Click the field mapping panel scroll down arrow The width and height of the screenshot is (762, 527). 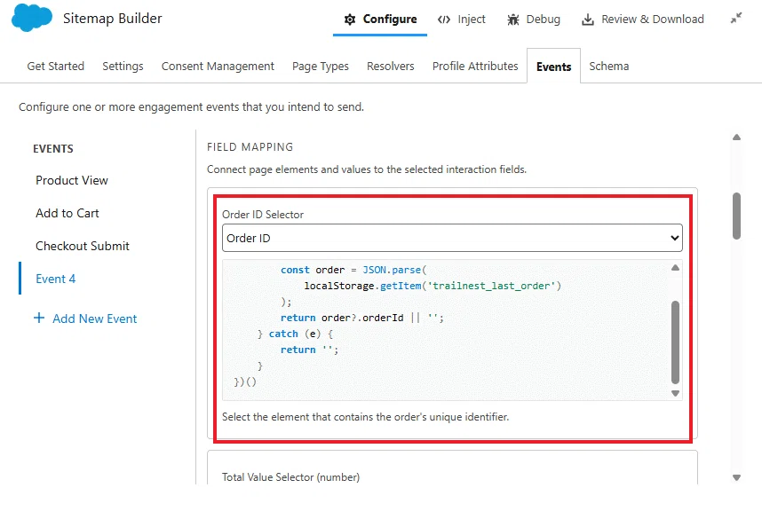[737, 477]
